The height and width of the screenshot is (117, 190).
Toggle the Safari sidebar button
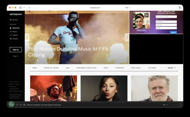click(21, 8)
